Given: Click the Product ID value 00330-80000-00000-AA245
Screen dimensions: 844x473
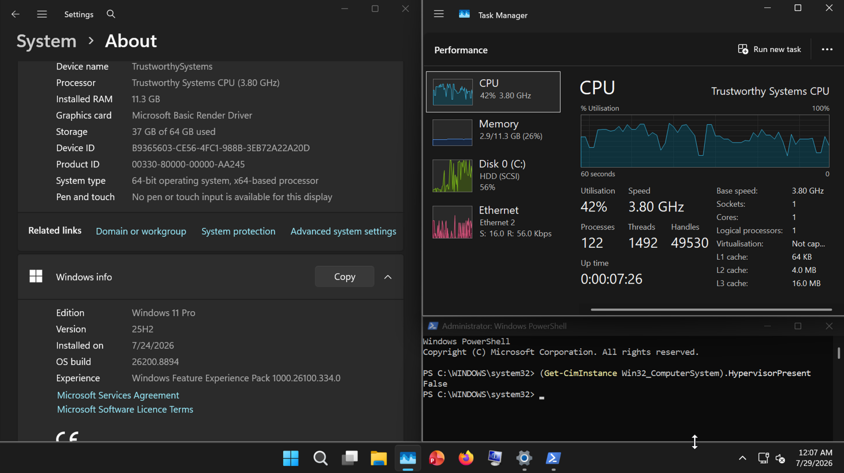Looking at the screenshot, I should tap(188, 164).
